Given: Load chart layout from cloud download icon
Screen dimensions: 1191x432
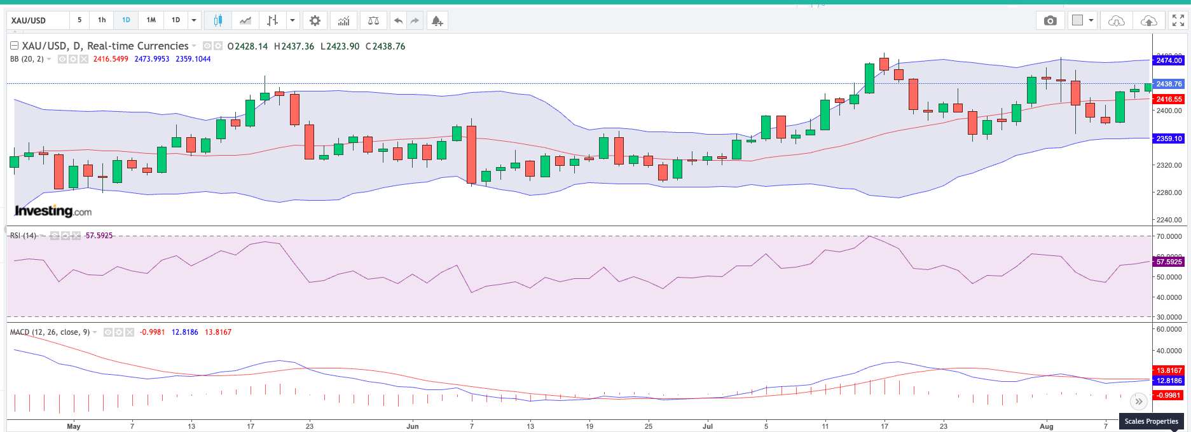Looking at the screenshot, I should 1116,20.
